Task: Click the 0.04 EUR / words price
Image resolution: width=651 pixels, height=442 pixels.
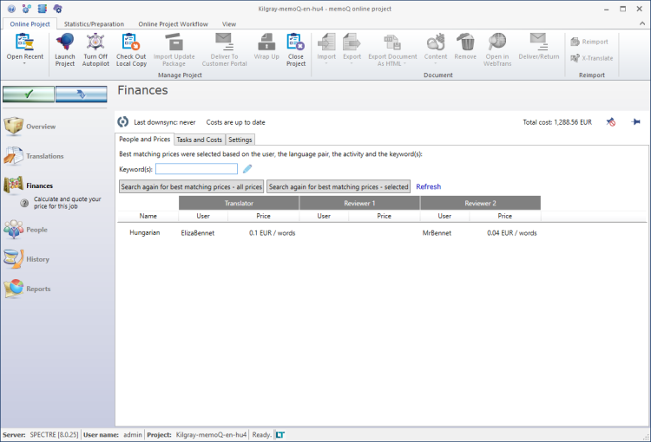Action: [512, 233]
